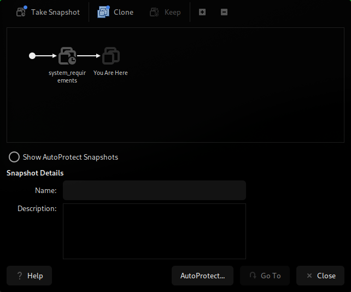Select the system_requirements snapshot icon

[67, 56]
